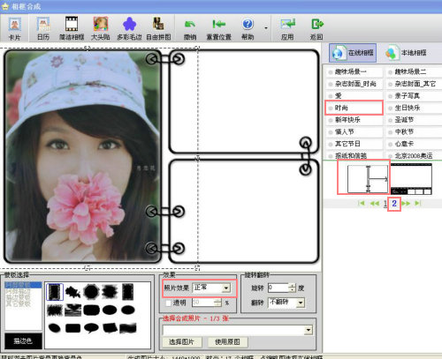Open the 大头贴 sticker photo tool
This screenshot has height=359, width=442.
click(101, 28)
